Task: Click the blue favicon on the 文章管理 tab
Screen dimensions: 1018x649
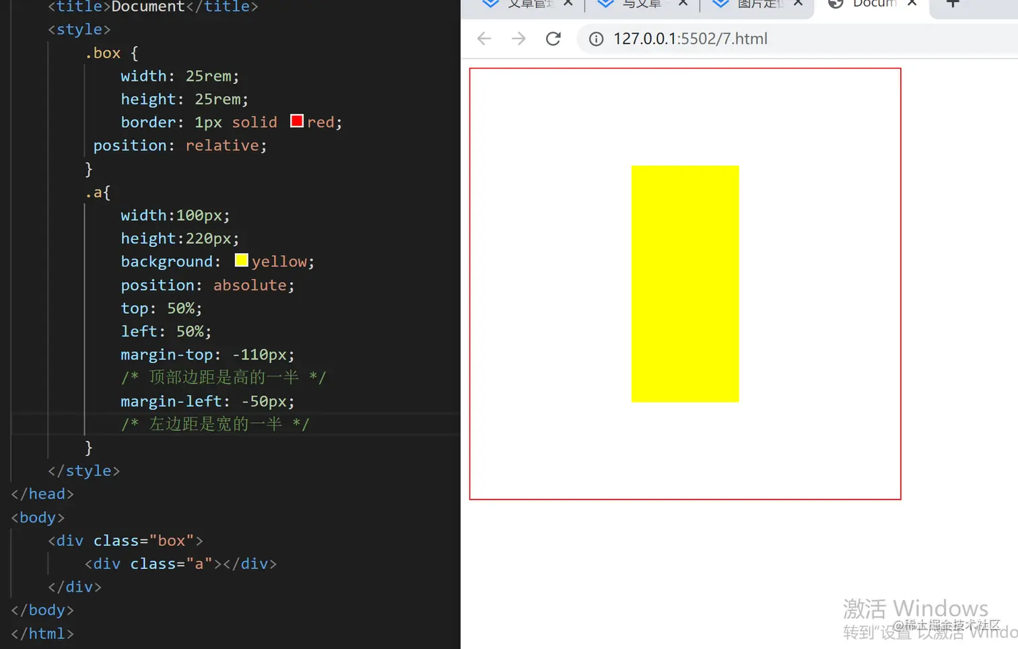Action: [x=489, y=4]
